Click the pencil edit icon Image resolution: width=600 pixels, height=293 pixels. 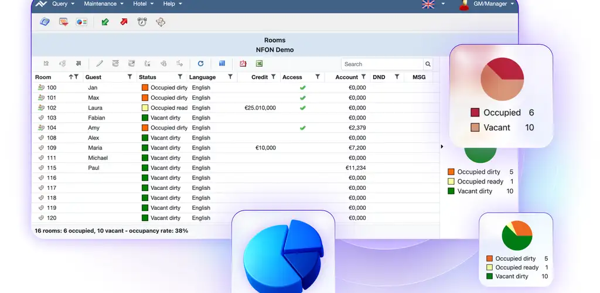pyautogui.click(x=100, y=64)
